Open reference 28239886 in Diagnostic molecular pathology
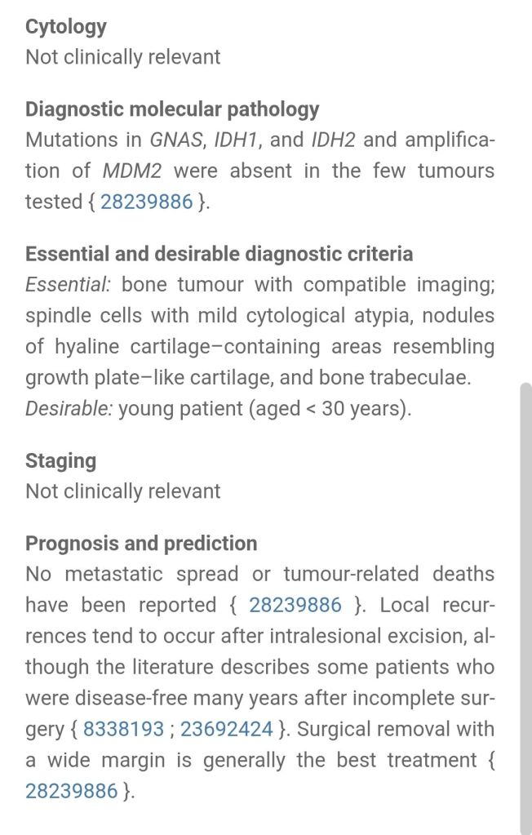 147,202
